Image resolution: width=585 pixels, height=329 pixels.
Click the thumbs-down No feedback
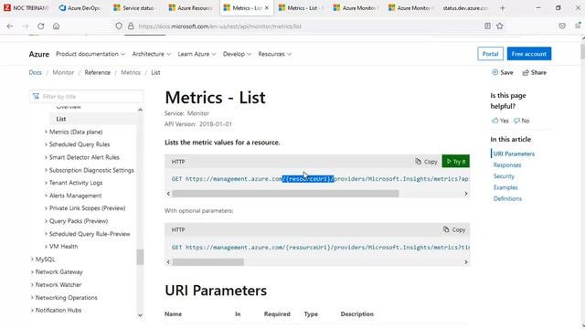click(x=522, y=121)
